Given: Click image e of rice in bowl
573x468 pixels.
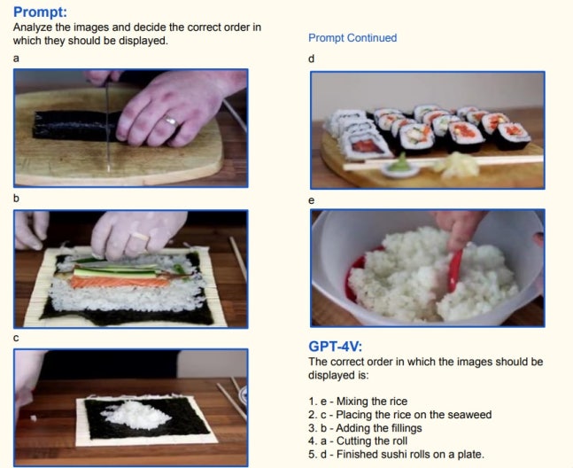Looking at the screenshot, I should click(x=428, y=268).
